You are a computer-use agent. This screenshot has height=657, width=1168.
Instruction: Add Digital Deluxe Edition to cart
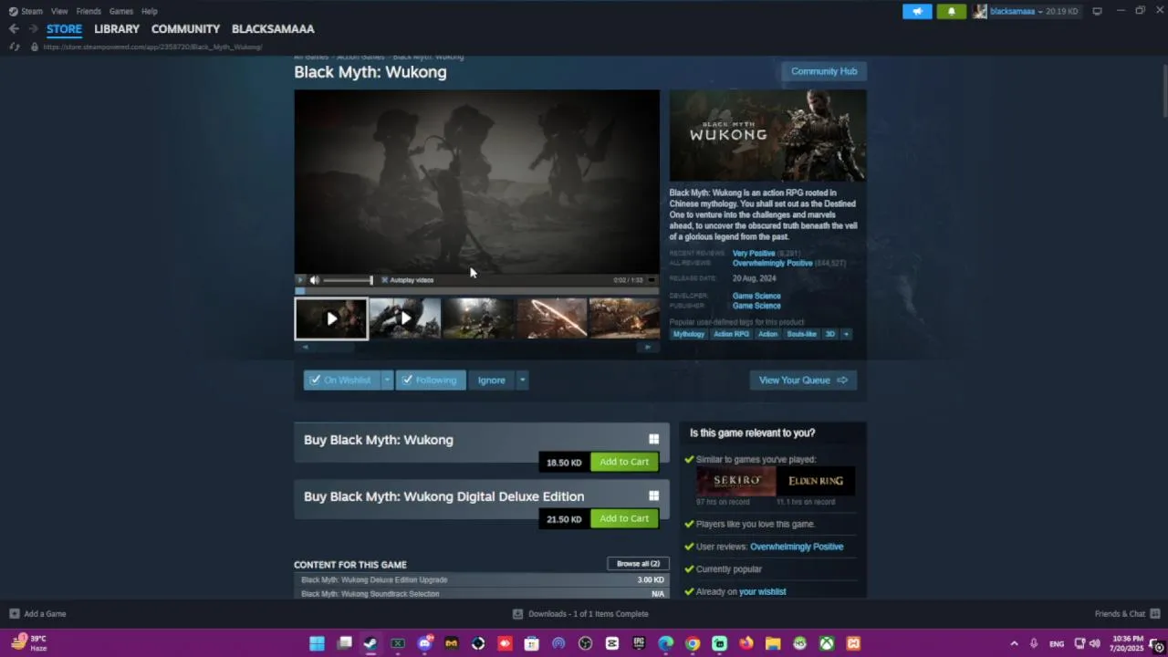(624, 518)
